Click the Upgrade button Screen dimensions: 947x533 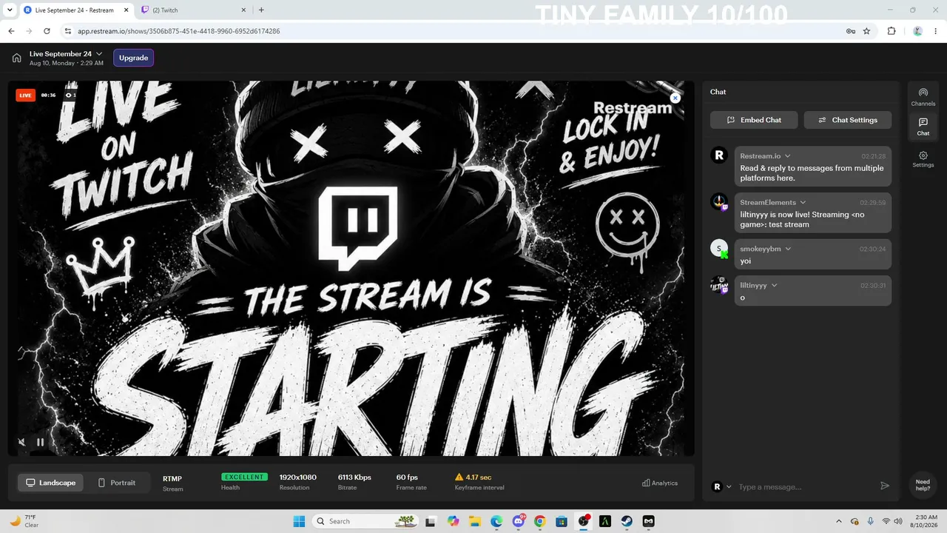133,58
